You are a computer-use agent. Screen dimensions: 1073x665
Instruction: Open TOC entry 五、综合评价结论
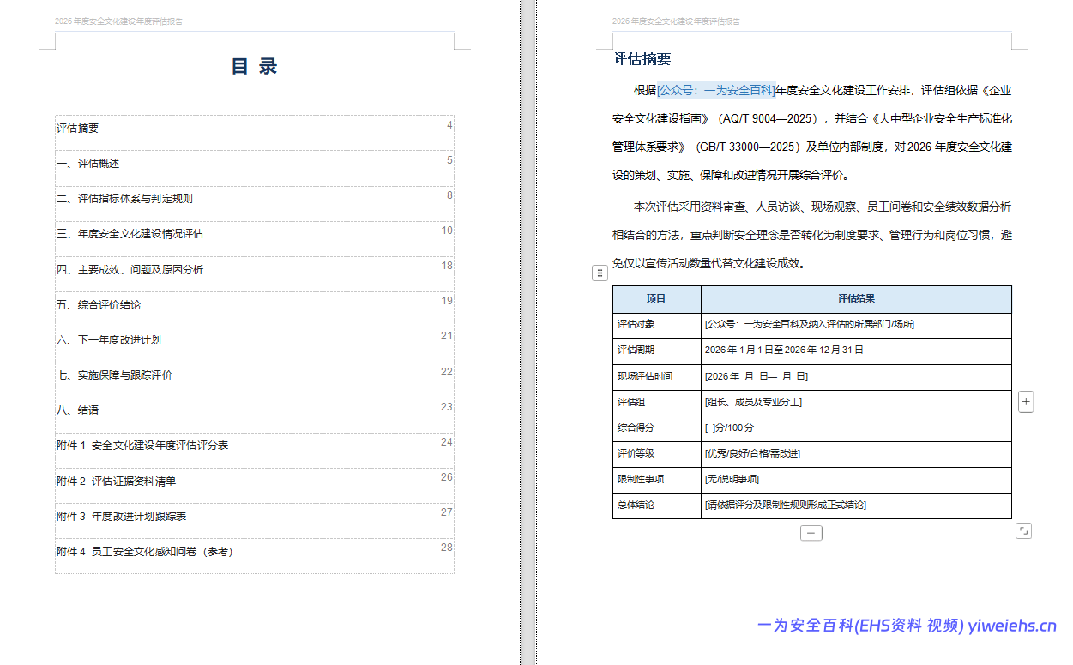click(x=99, y=305)
